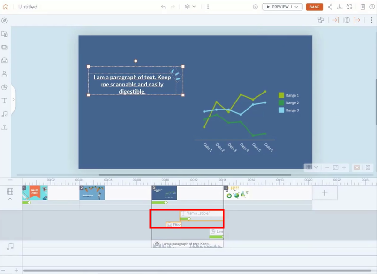Screen dimensions: 377x274
Task: Click the Data 1 axis label
Action: point(208,147)
